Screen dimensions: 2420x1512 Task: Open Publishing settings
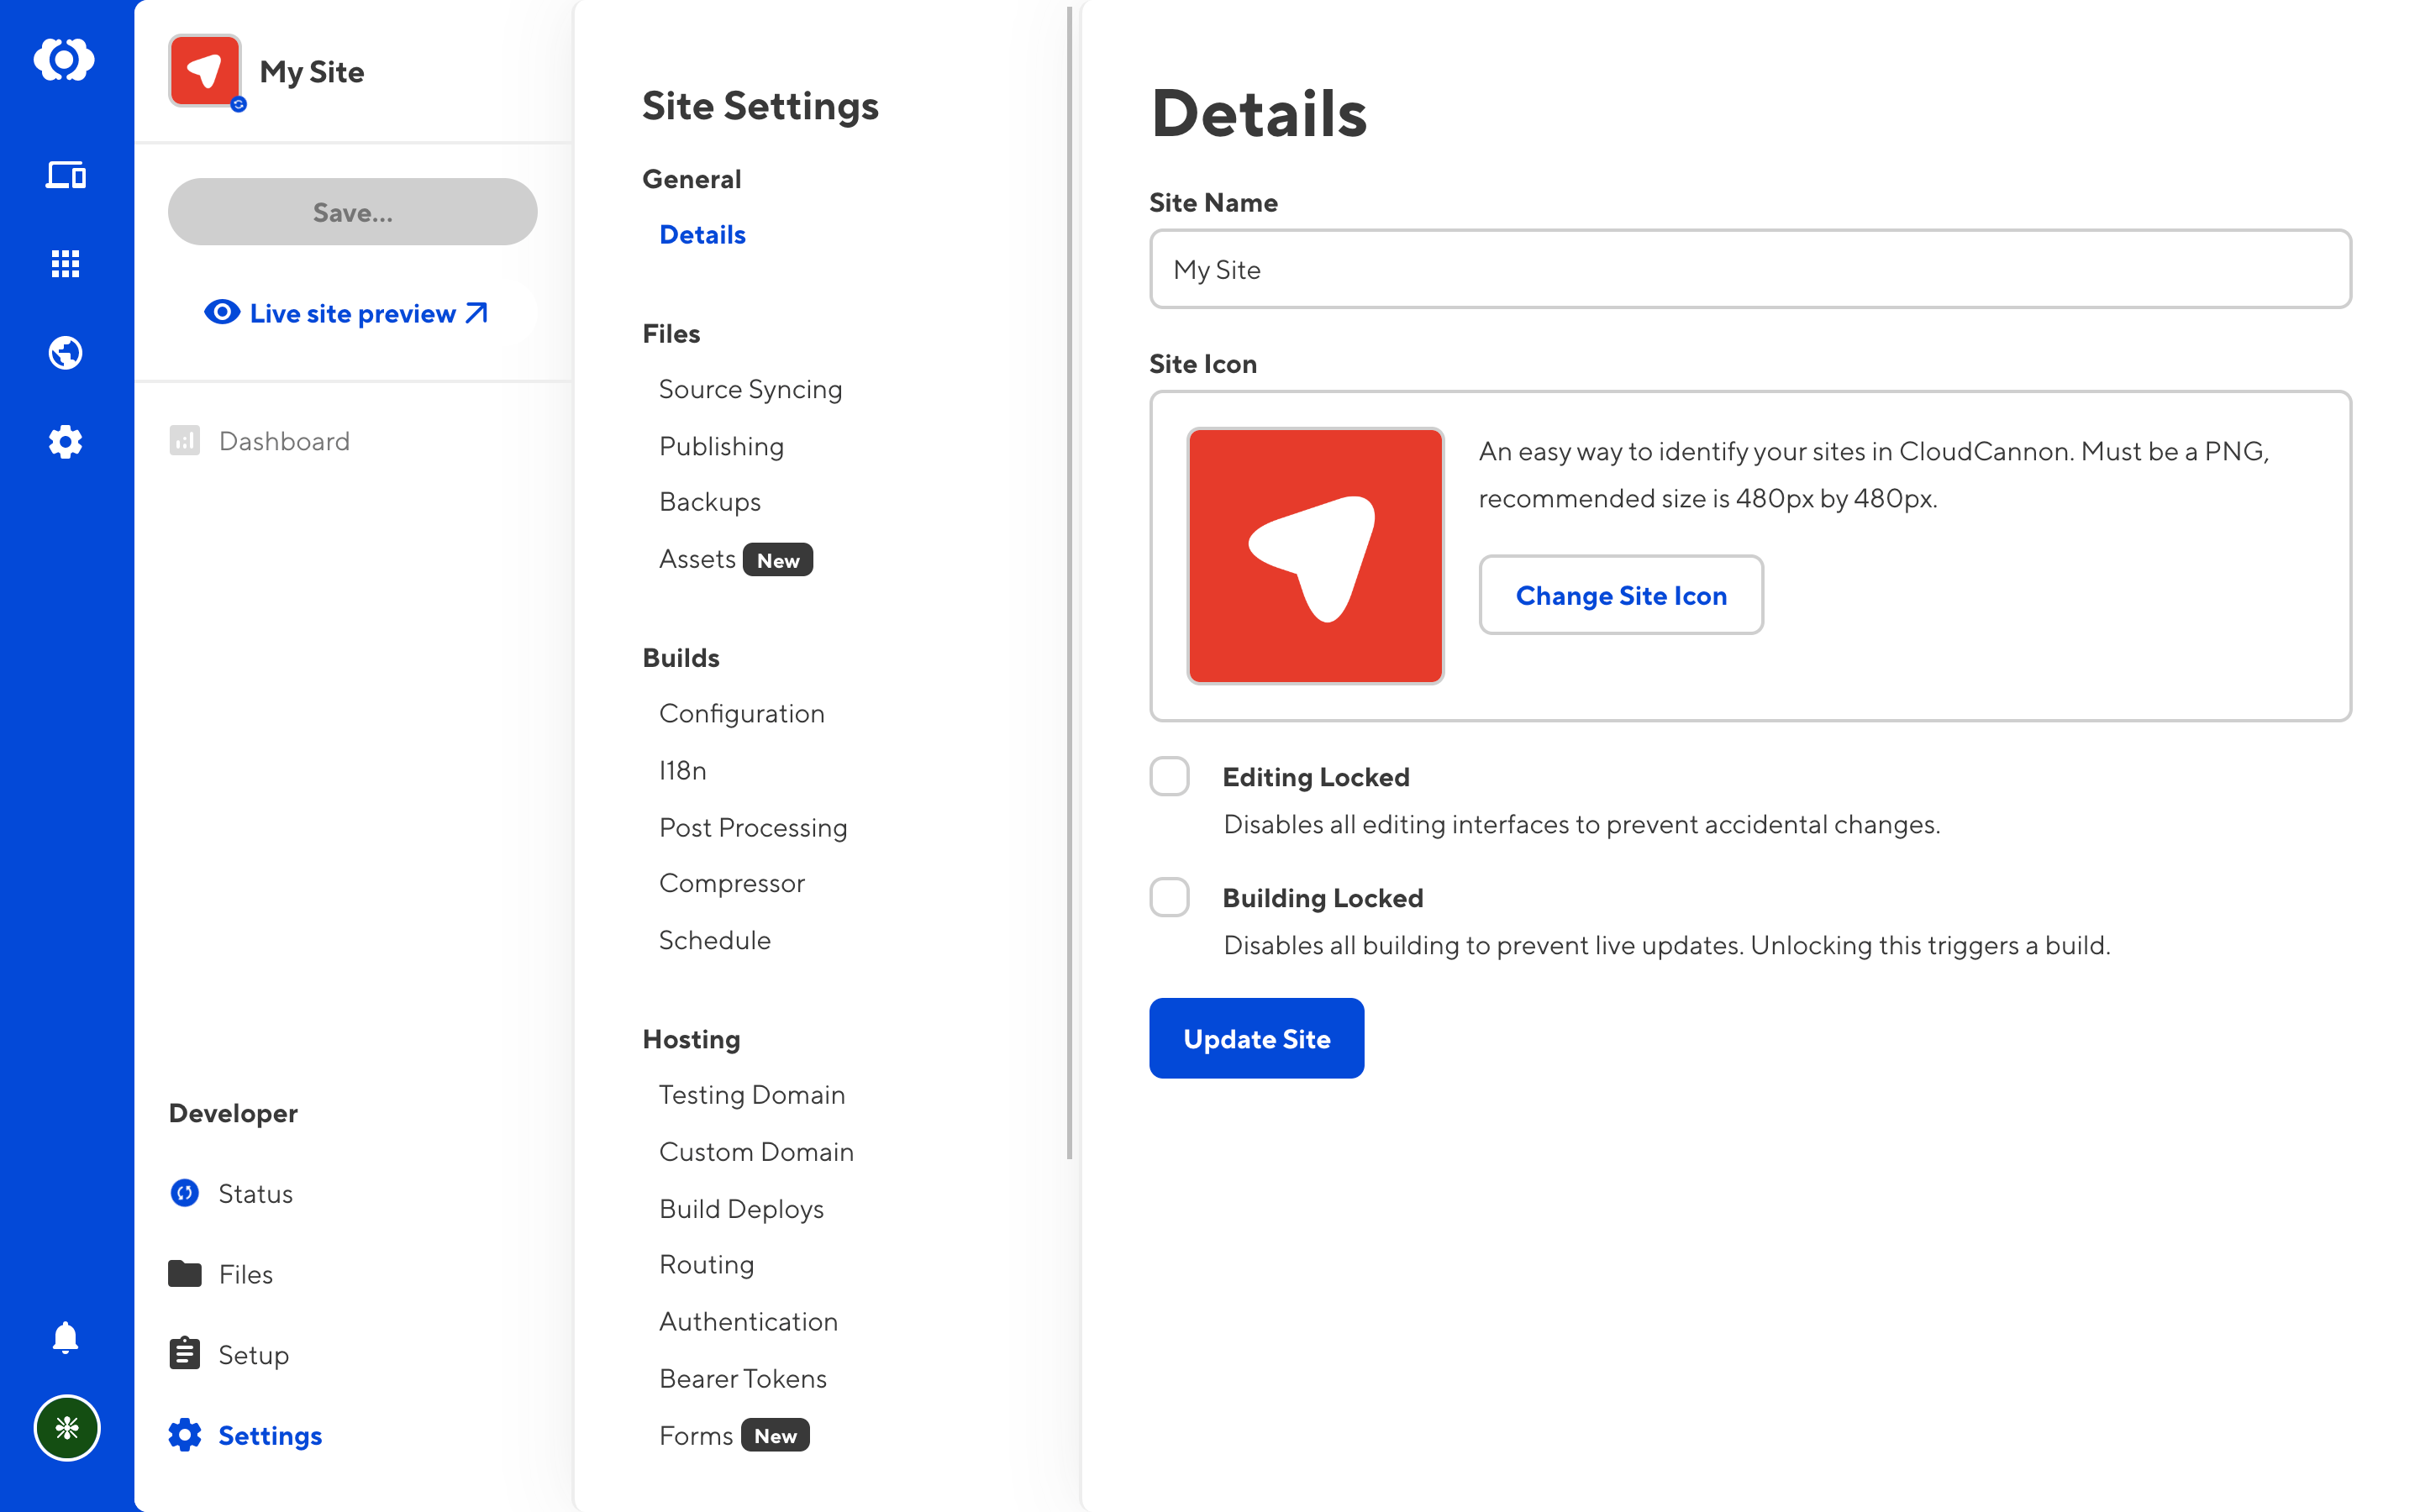[x=721, y=446]
